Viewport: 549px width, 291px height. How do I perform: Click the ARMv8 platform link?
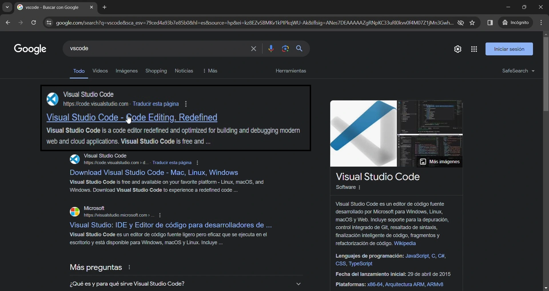pos(435,284)
